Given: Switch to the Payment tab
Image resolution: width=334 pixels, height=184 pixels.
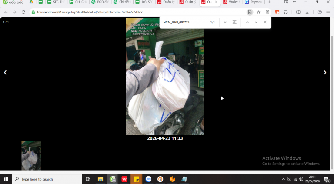Looking at the screenshot, I should point(254,2).
